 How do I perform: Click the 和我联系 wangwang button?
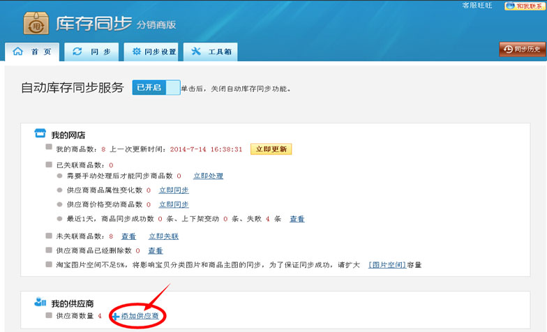(x=525, y=6)
